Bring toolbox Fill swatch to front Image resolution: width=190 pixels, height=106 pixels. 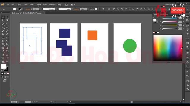coord(3,66)
